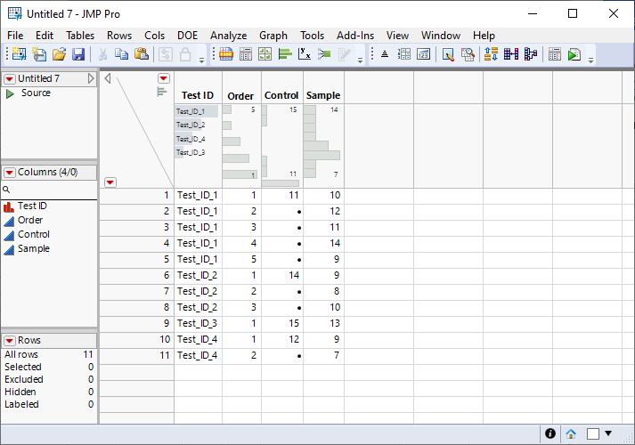The height and width of the screenshot is (445, 635).
Task: Open a file with the folder icon
Action: [x=59, y=54]
